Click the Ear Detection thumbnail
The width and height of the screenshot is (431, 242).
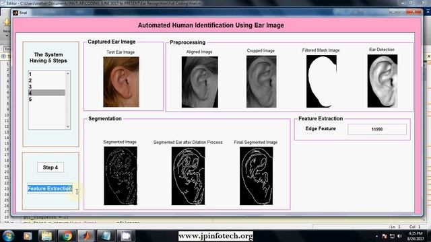[383, 81]
